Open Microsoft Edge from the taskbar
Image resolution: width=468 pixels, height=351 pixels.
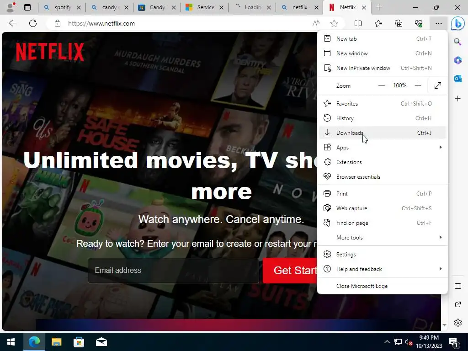[34, 342]
